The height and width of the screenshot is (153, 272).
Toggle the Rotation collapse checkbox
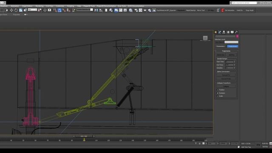(x=218, y=93)
